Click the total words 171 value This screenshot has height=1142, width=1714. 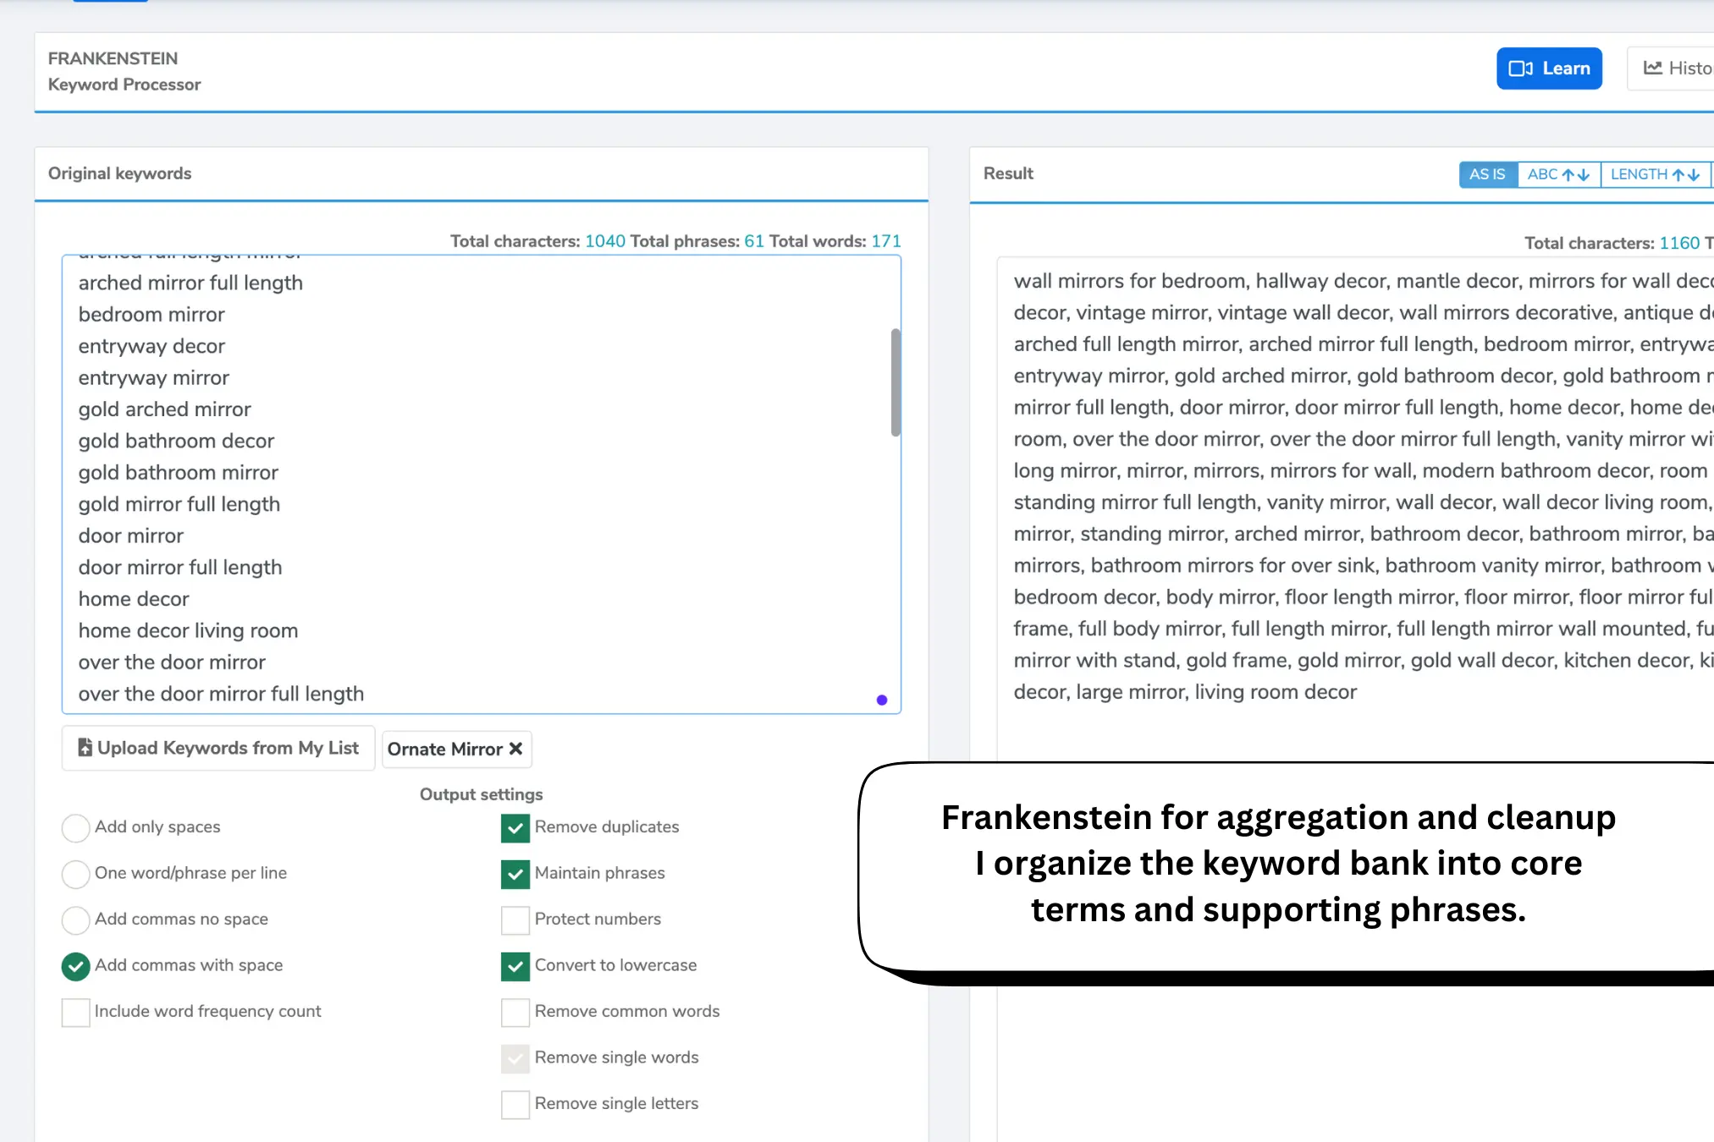pos(886,241)
